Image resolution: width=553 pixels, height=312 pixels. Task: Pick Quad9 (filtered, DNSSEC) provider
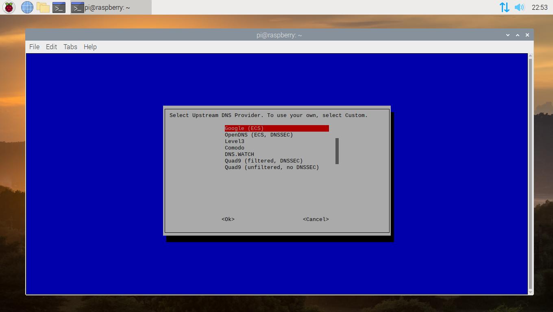[x=263, y=161]
